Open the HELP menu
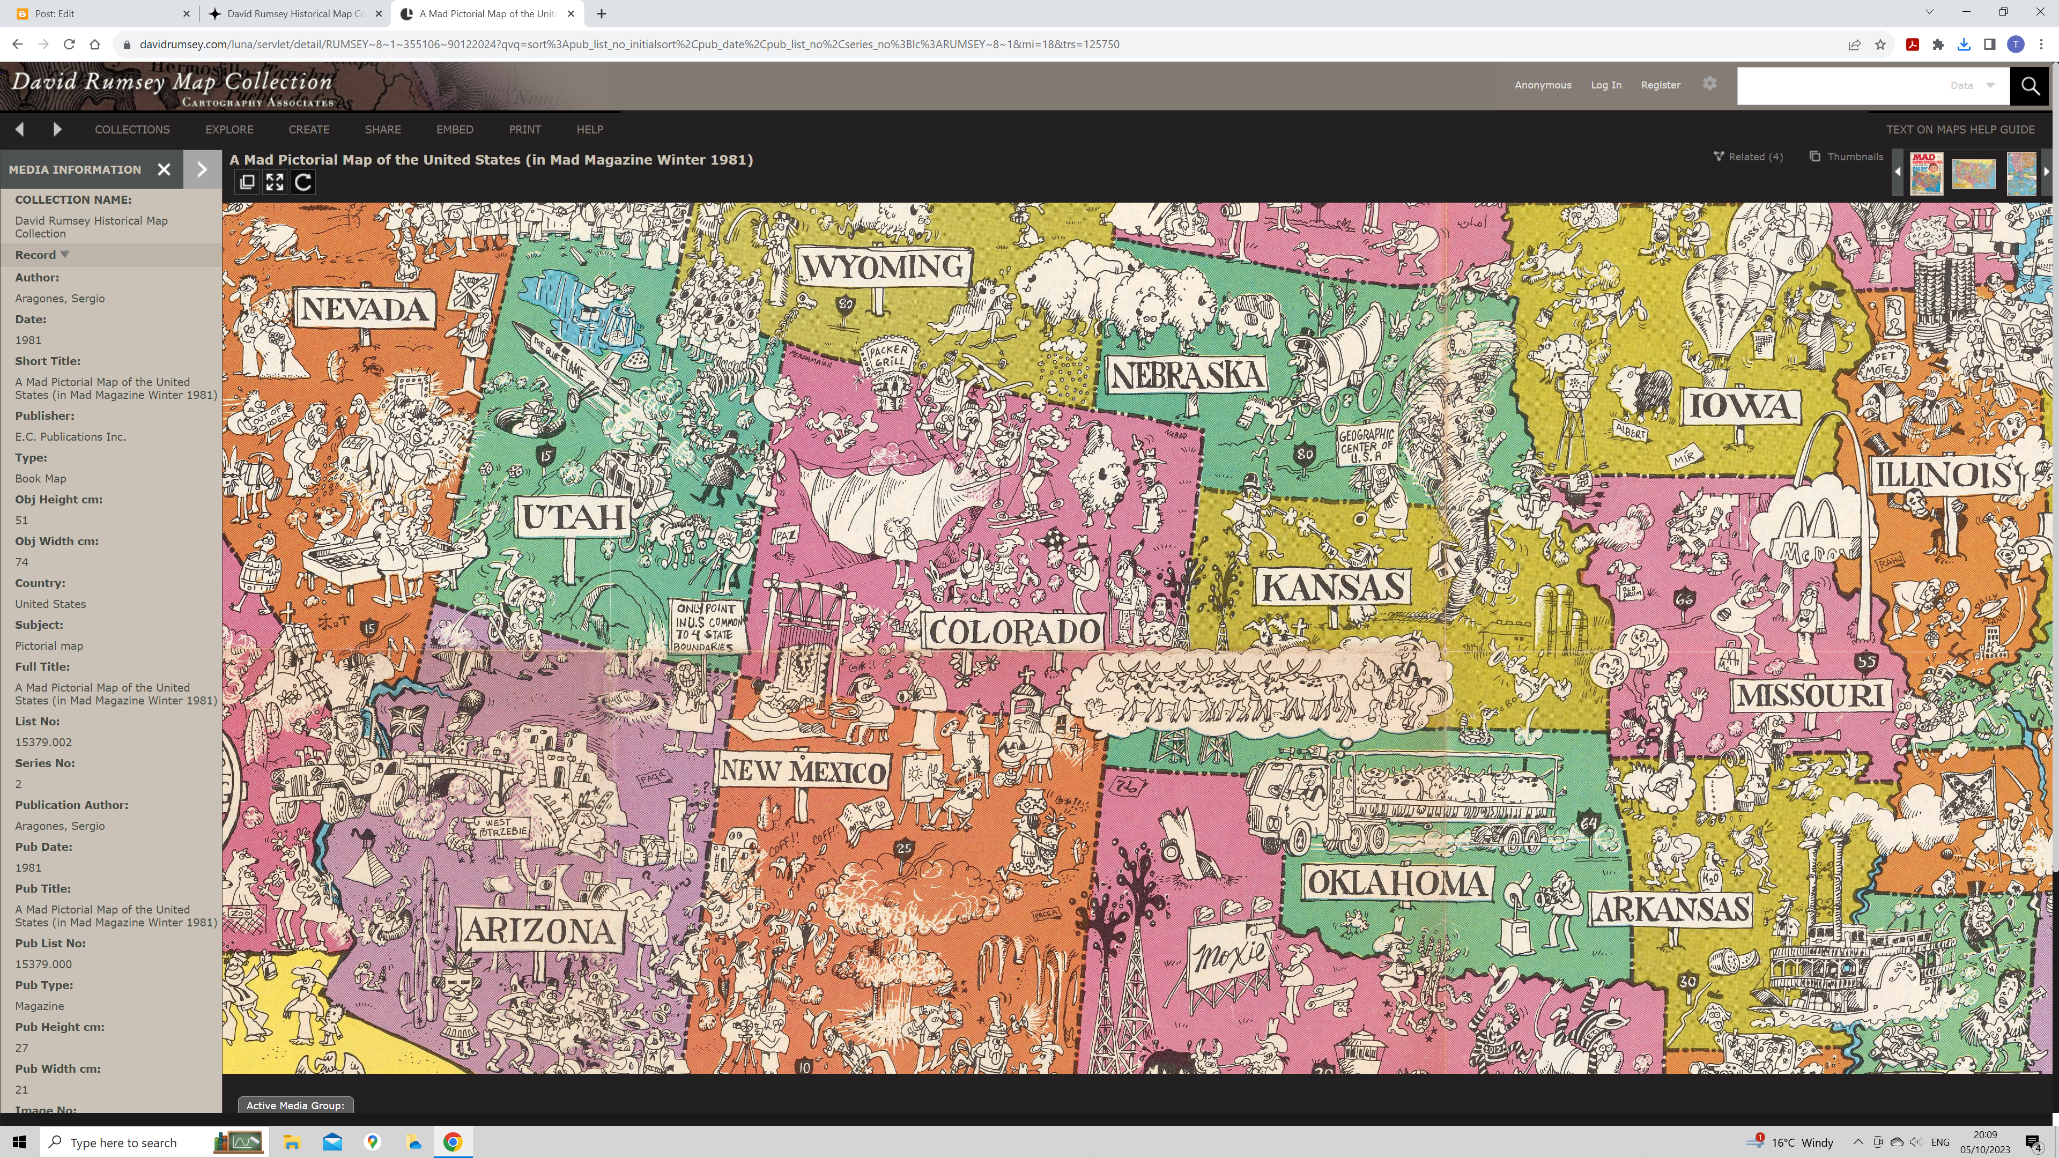2059x1158 pixels. (590, 129)
